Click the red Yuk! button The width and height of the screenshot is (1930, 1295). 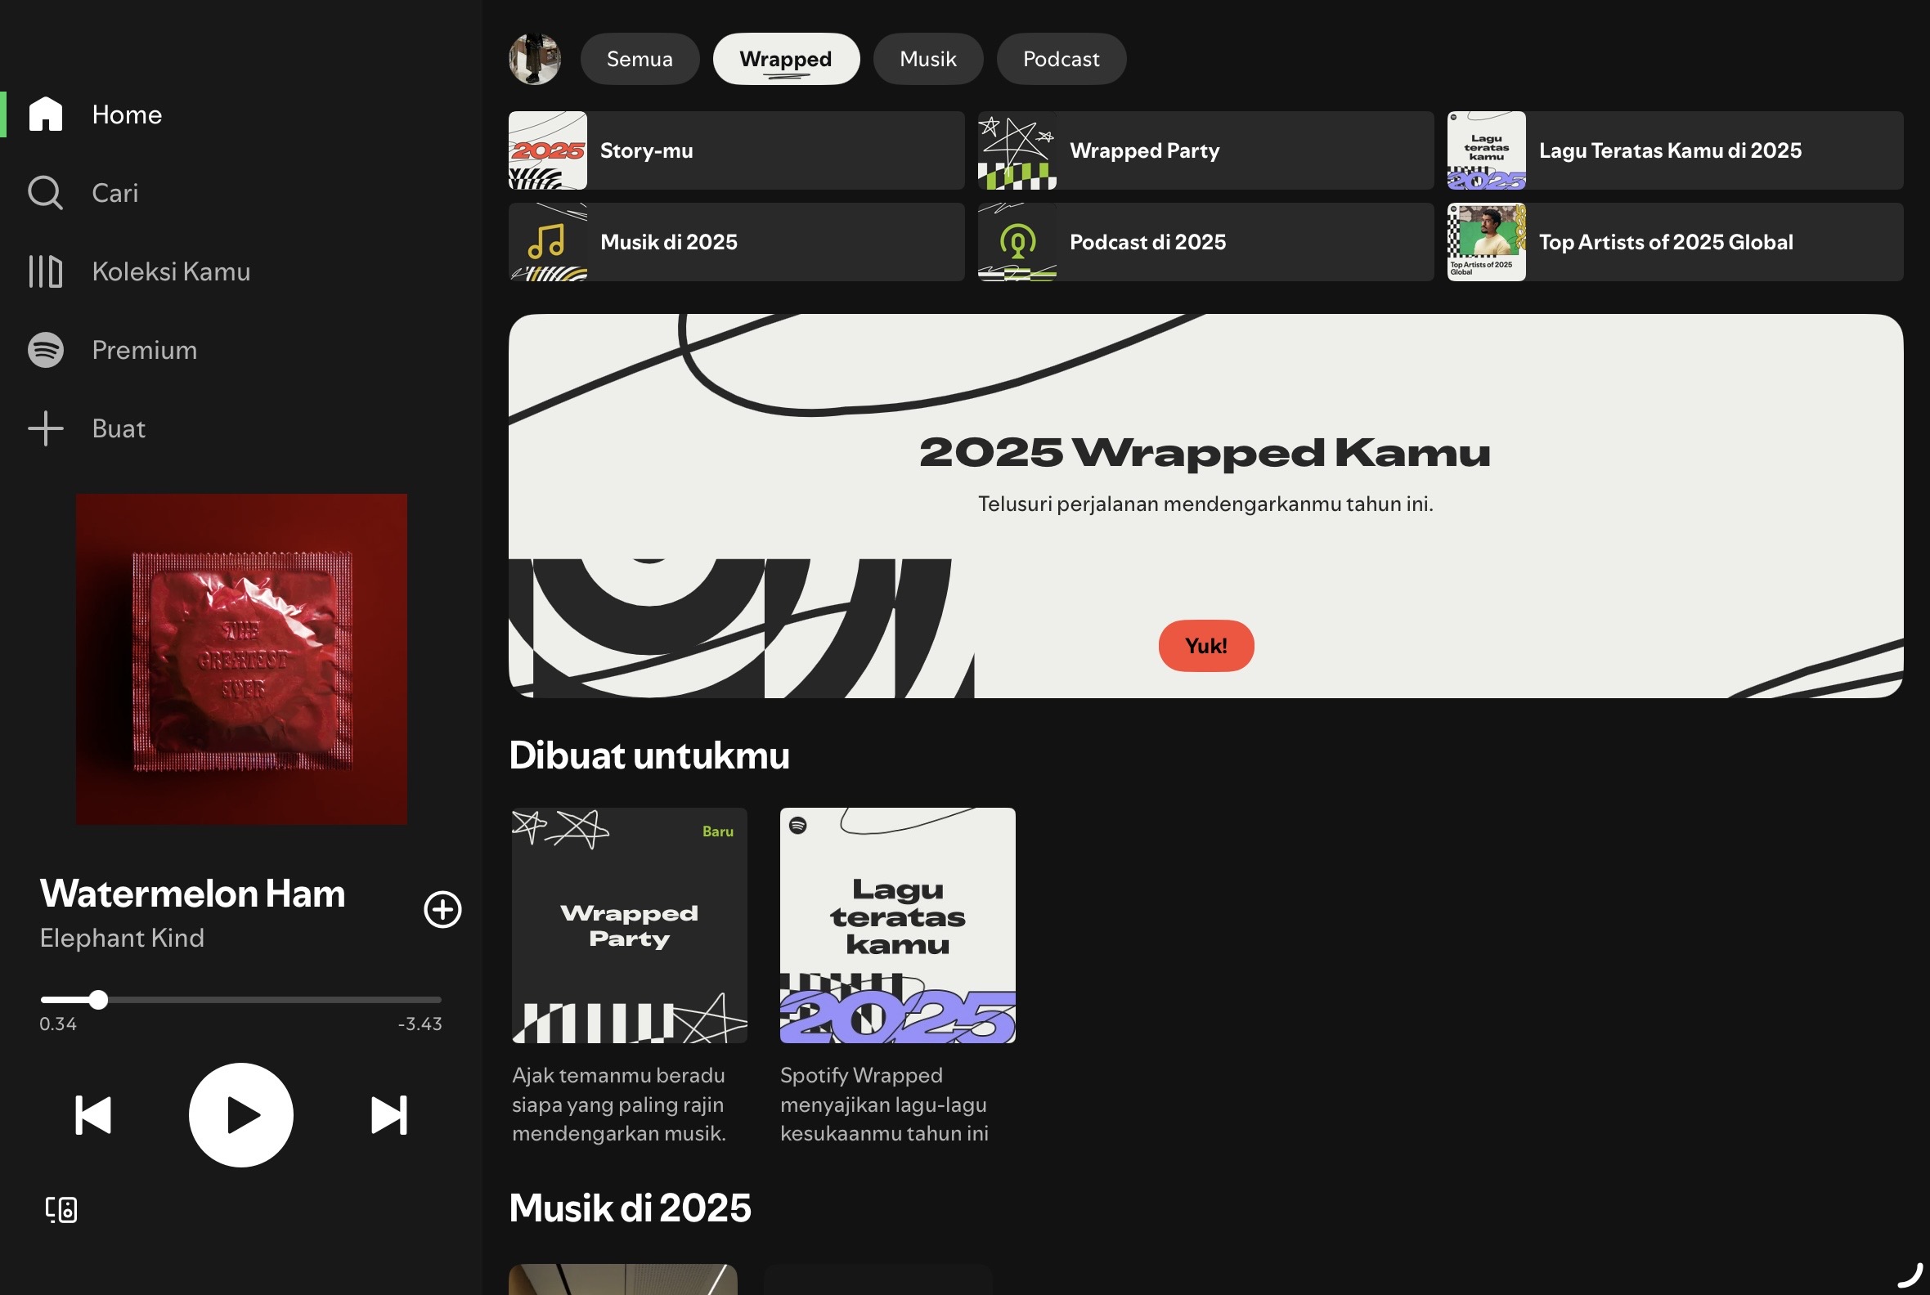point(1205,645)
